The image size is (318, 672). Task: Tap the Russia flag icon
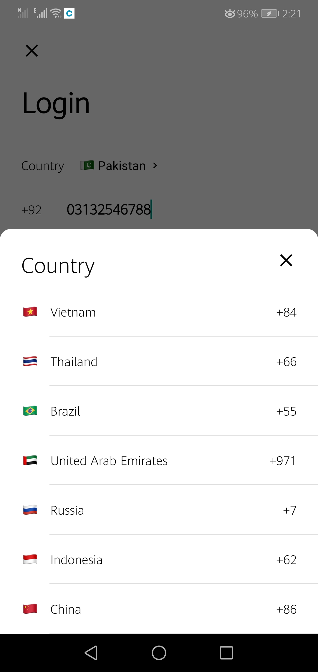30,510
